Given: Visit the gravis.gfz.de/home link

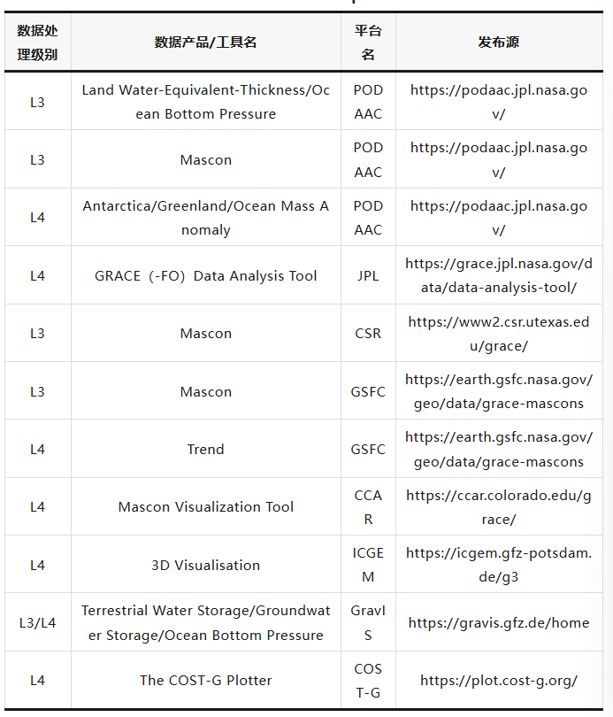Looking at the screenshot, I should click(x=499, y=623).
